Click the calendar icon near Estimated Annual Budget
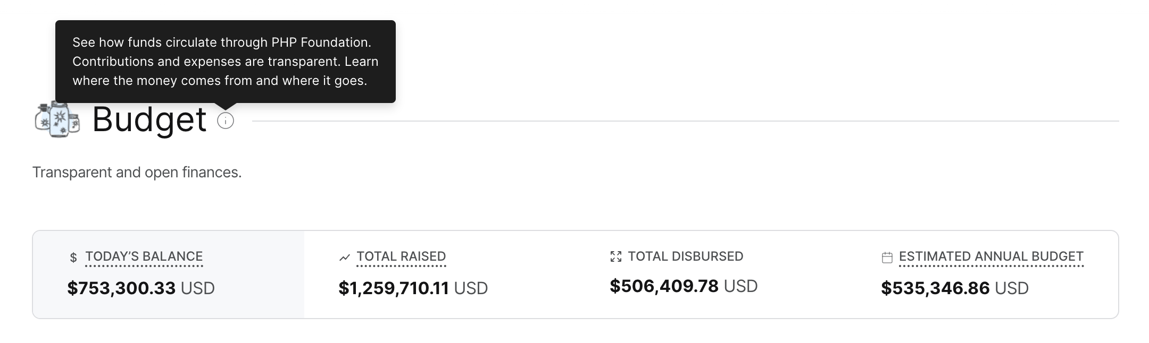Screen dimensions: 1149x343 coord(887,258)
